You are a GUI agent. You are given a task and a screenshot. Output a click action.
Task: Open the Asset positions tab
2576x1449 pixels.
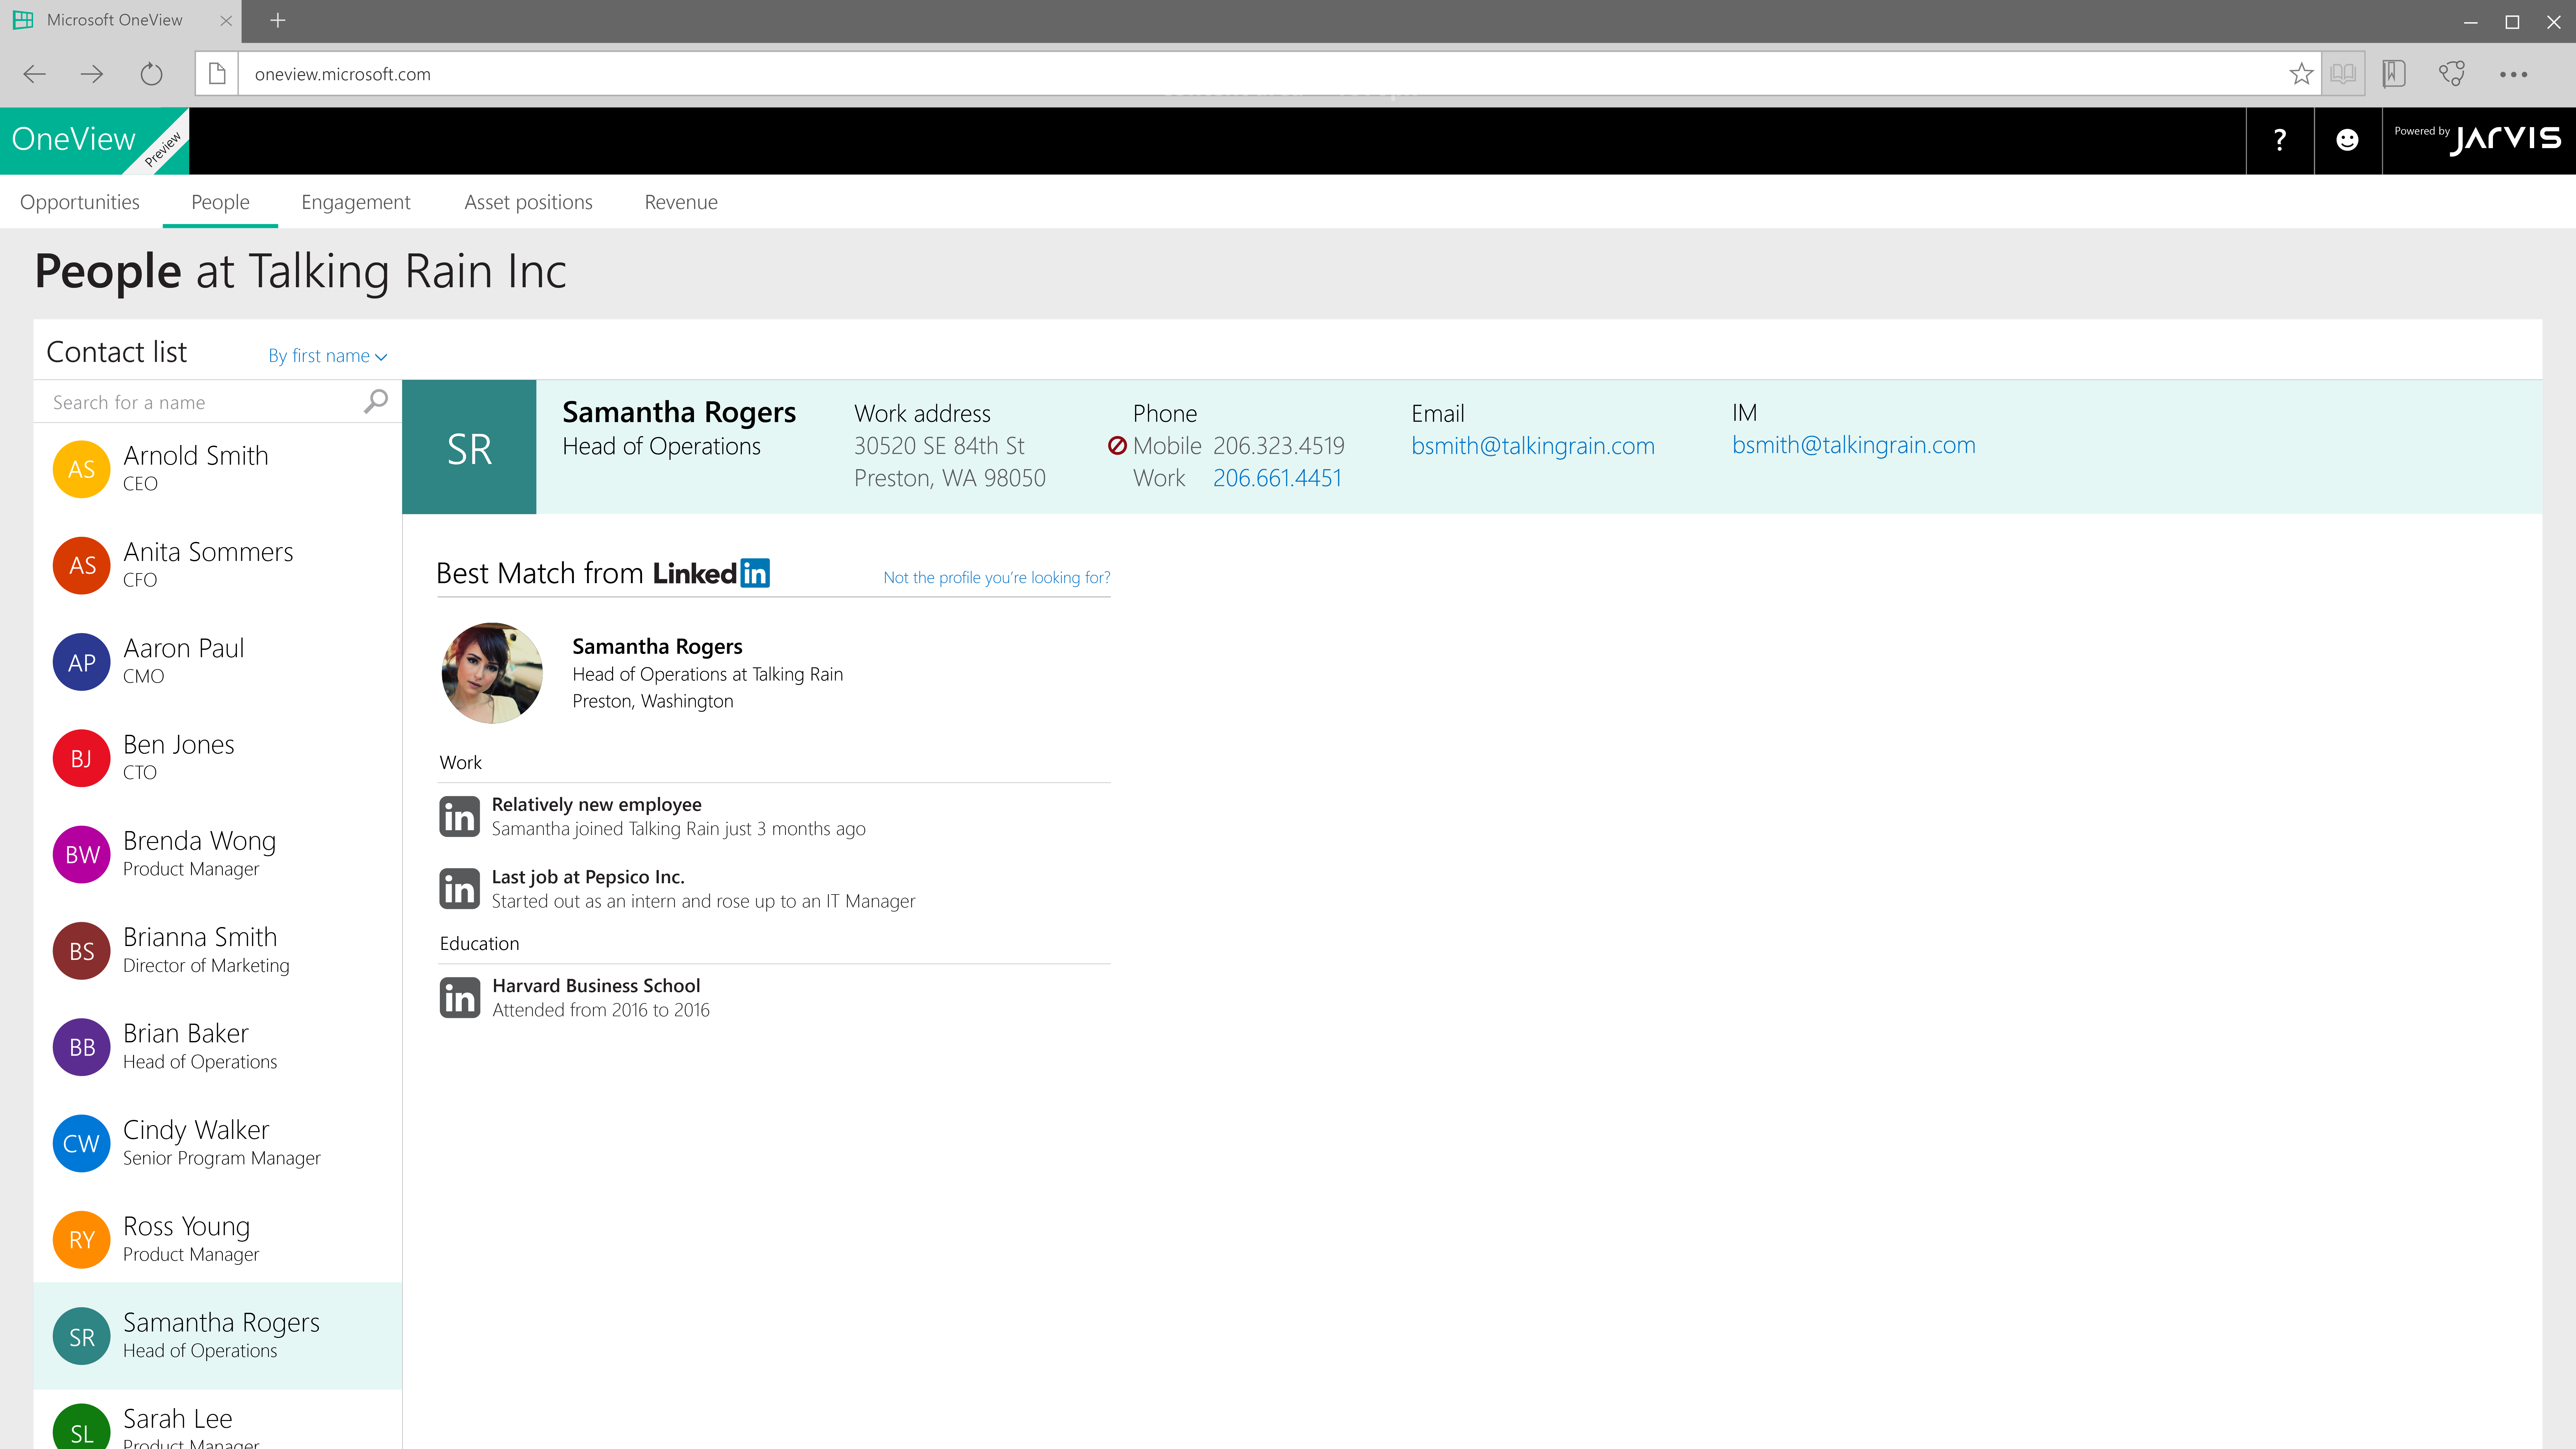[528, 202]
